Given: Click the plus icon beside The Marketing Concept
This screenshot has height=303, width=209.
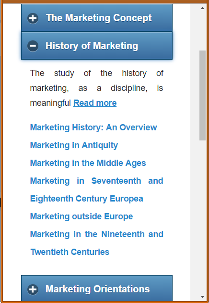Looking at the screenshot, I should (33, 18).
